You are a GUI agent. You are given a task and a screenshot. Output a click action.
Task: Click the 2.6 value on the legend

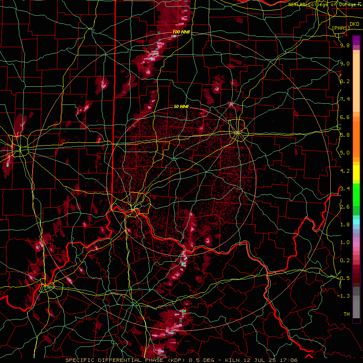click(x=345, y=207)
